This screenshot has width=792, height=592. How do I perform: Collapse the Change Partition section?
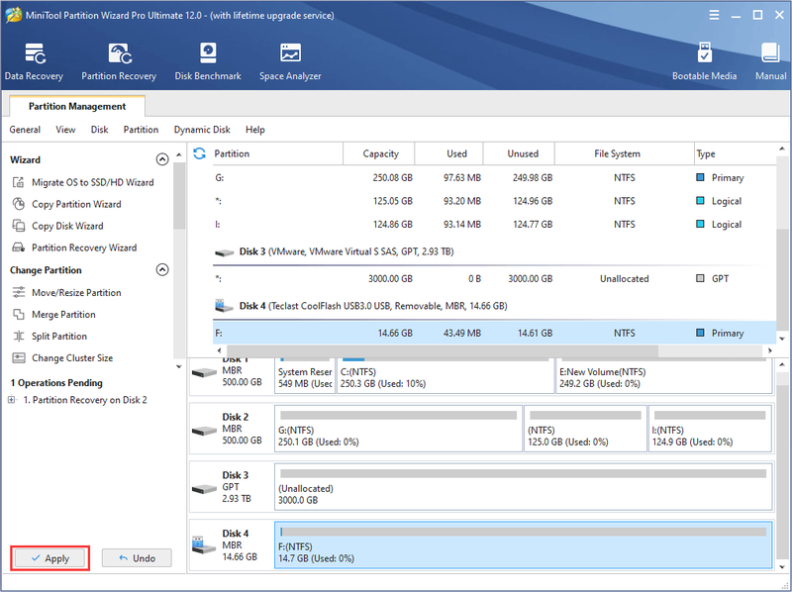pos(162,269)
